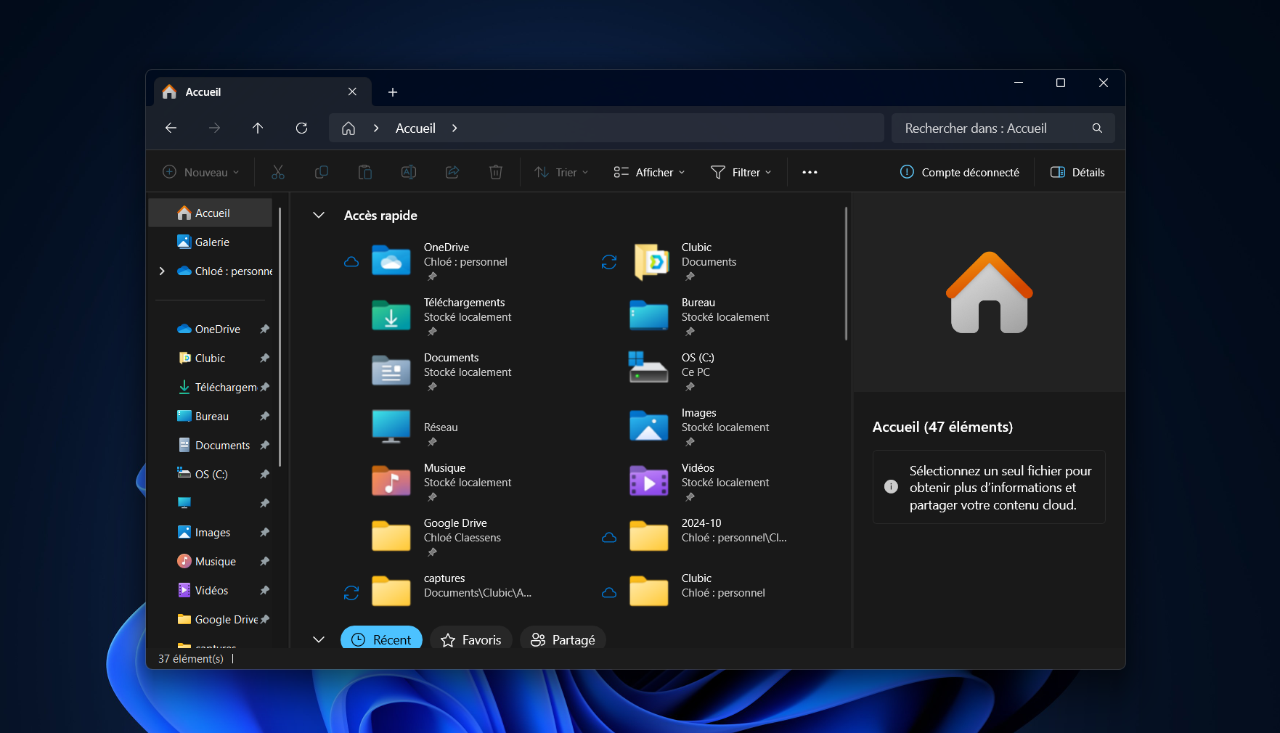Click the search magnifier in the search box
Image resolution: width=1280 pixels, height=733 pixels.
pyautogui.click(x=1096, y=128)
